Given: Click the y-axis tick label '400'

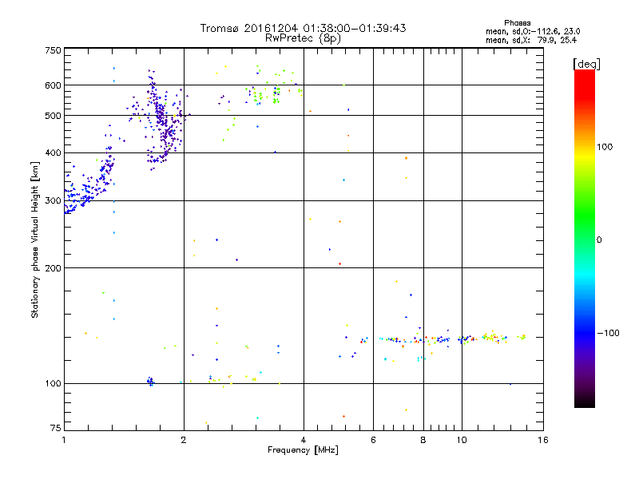Looking at the screenshot, I should 53,152.
